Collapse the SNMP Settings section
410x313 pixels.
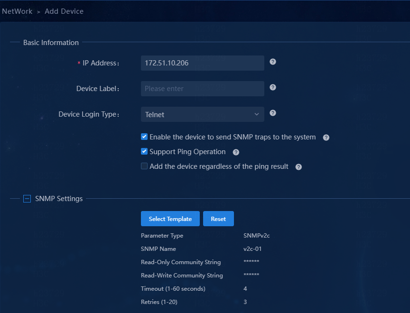(x=27, y=199)
